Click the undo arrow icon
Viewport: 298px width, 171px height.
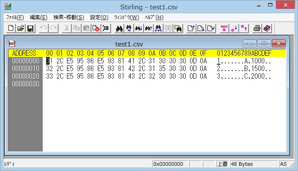pyautogui.click(x=44, y=28)
